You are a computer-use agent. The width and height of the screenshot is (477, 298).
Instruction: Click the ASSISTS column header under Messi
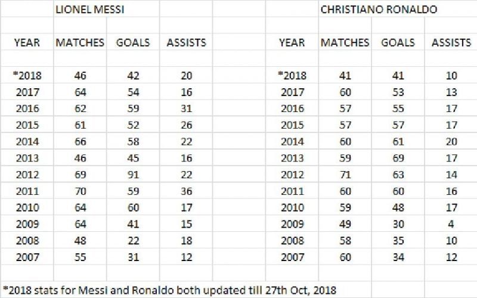pos(186,43)
